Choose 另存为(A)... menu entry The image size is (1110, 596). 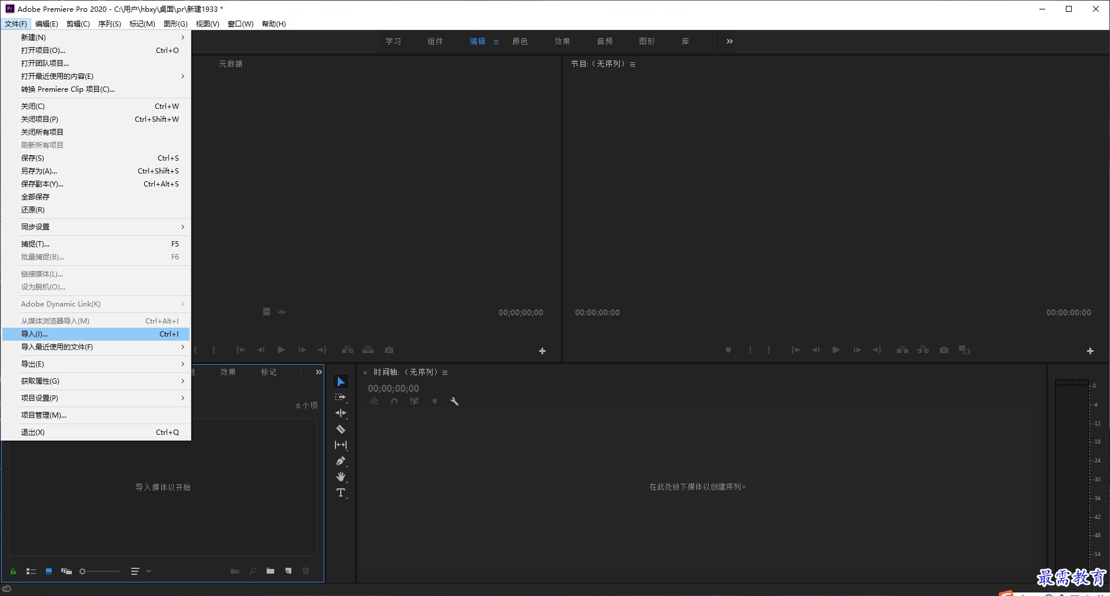[97, 171]
